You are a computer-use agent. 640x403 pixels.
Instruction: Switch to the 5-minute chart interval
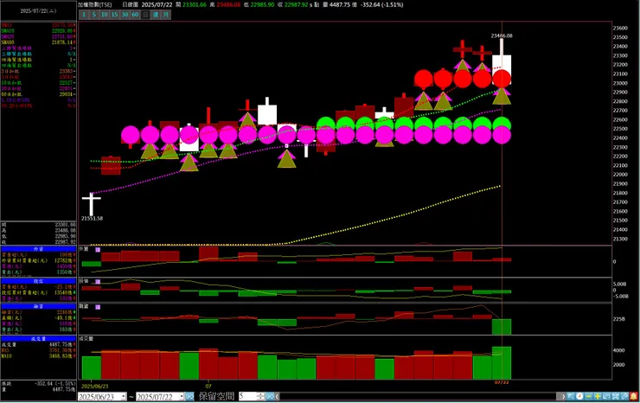click(94, 15)
